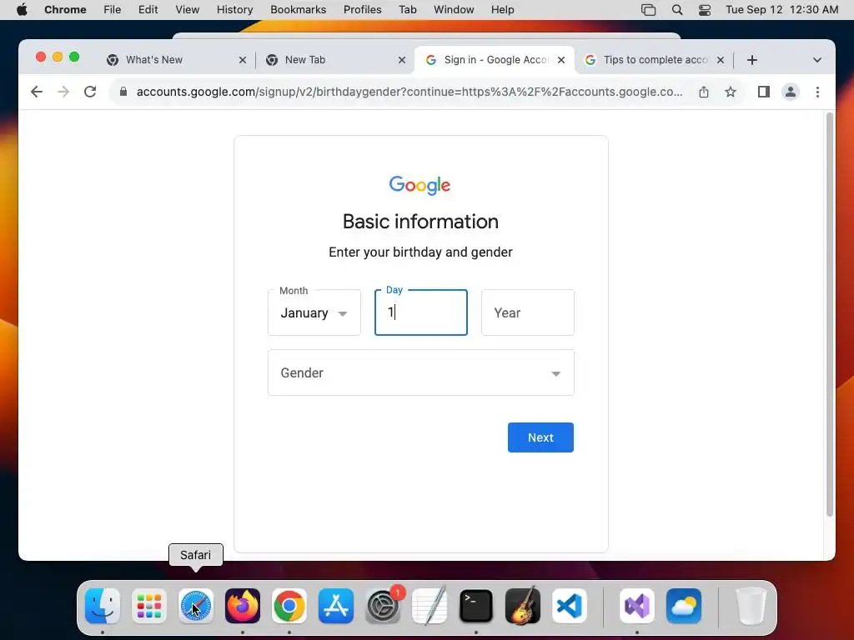Click the padlock site info icon
This screenshot has width=854, height=640.
click(123, 92)
